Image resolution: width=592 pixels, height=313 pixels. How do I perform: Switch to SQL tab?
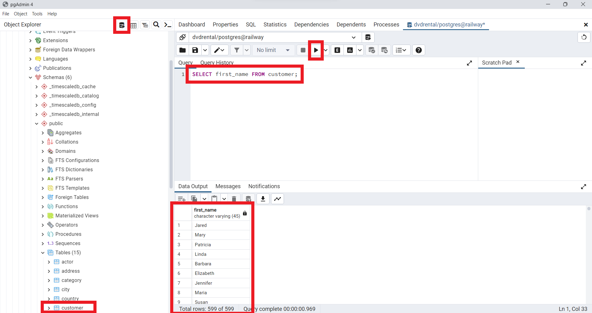(x=251, y=25)
